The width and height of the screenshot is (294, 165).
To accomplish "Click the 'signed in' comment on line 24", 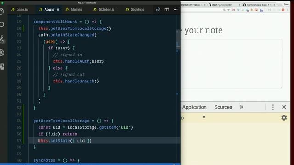I will pos(68,55).
